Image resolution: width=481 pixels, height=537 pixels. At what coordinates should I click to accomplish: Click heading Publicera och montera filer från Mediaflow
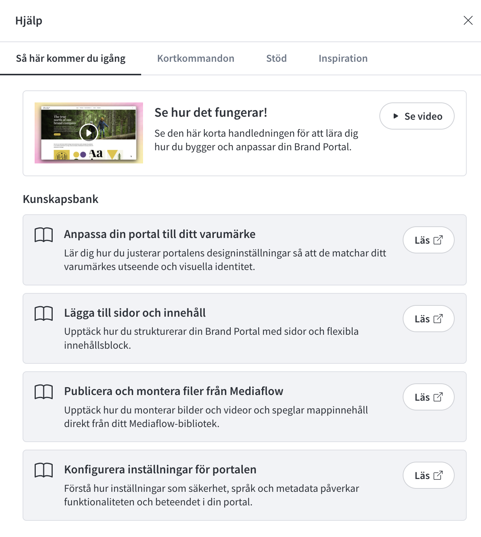[x=174, y=391]
